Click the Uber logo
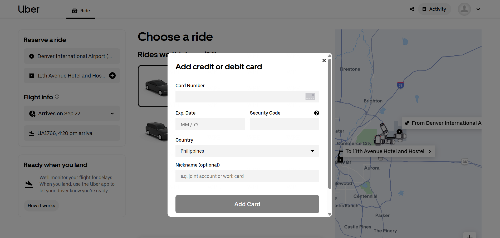Image resolution: width=500 pixels, height=238 pixels. 28,9
